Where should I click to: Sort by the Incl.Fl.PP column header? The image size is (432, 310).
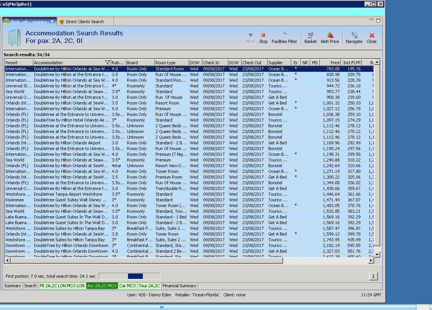coord(351,63)
